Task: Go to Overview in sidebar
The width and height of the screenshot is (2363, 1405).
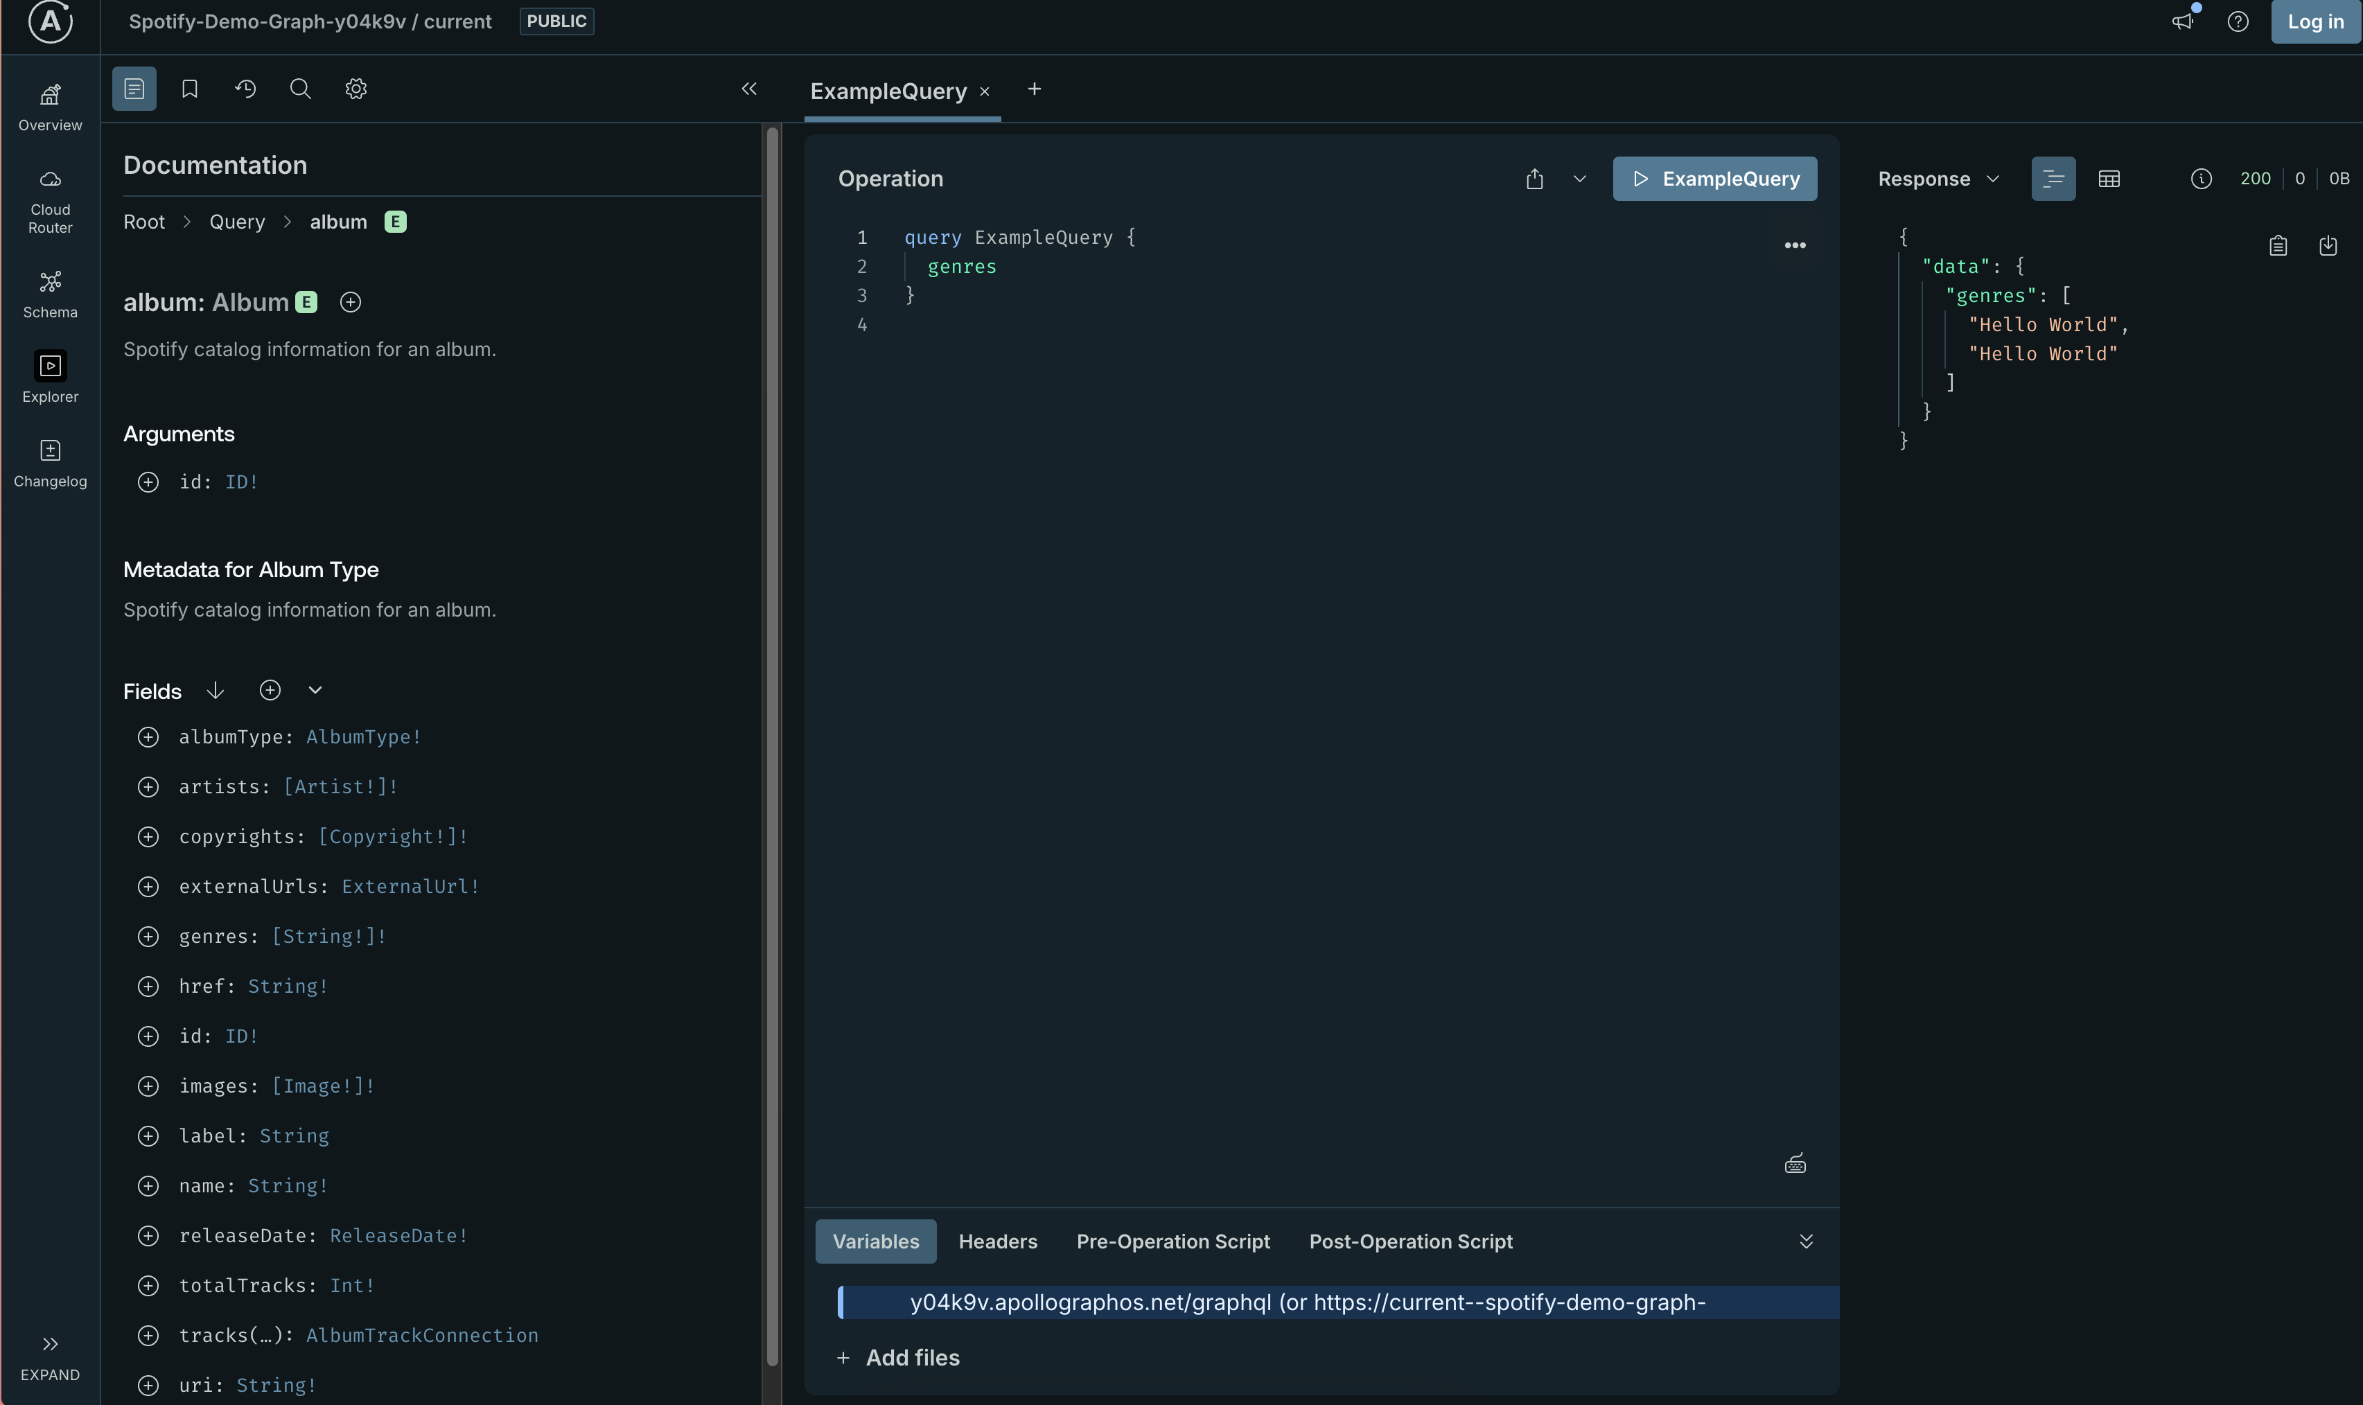Action: [x=50, y=107]
